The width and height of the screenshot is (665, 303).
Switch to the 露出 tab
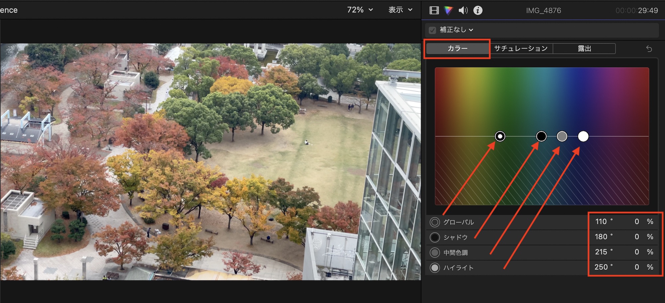click(x=584, y=49)
